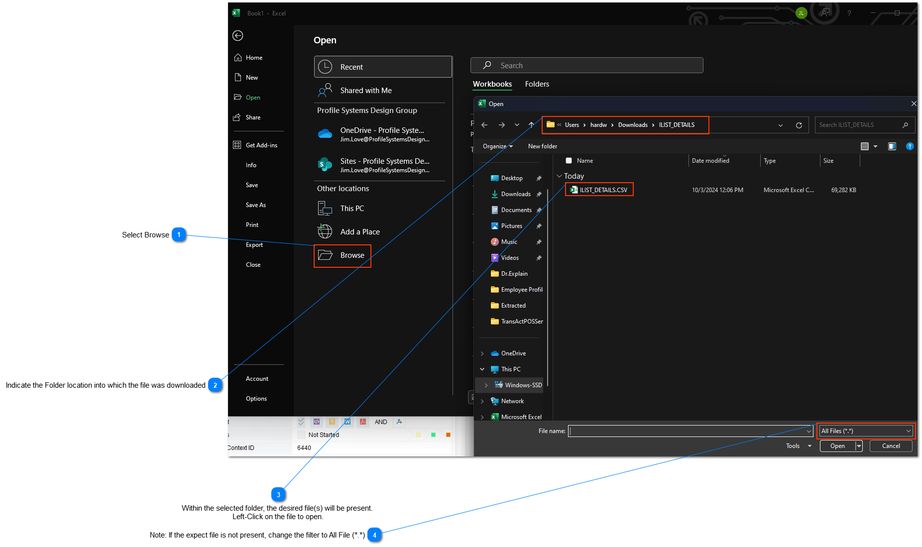The width and height of the screenshot is (922, 547).
Task: Open Account settings
Action: 257,379
